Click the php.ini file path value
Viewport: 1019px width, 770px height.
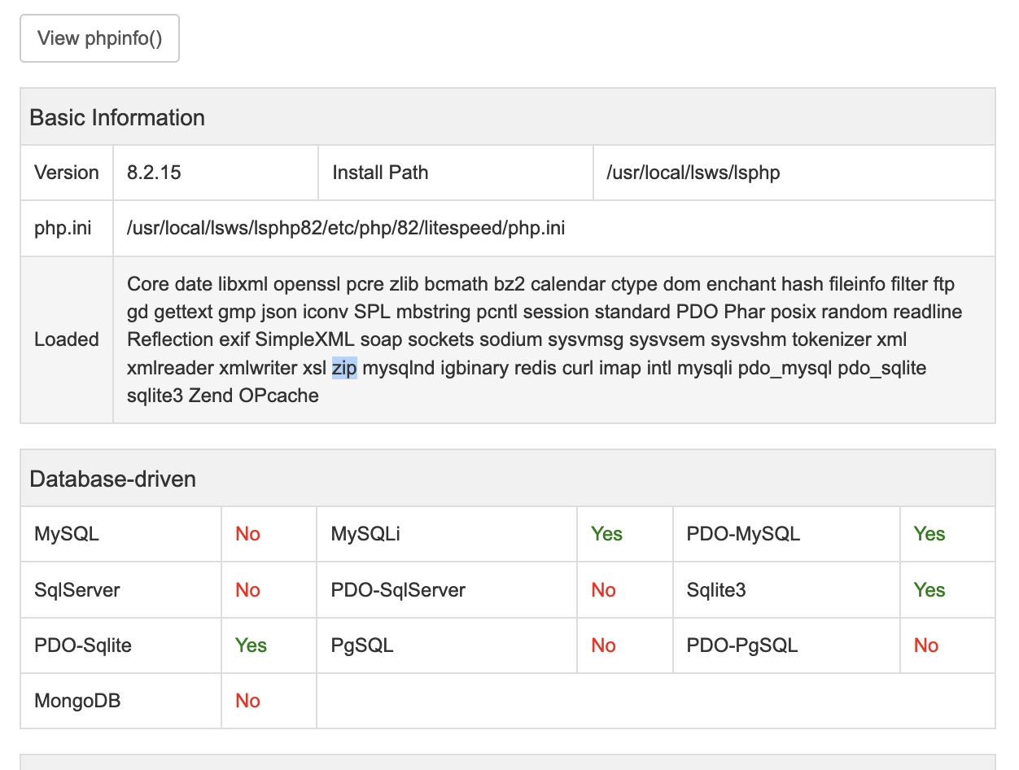point(346,228)
